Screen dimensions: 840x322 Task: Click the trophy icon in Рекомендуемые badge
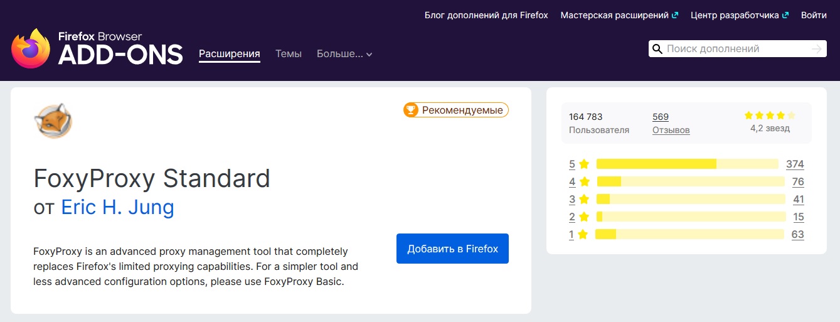click(x=411, y=110)
